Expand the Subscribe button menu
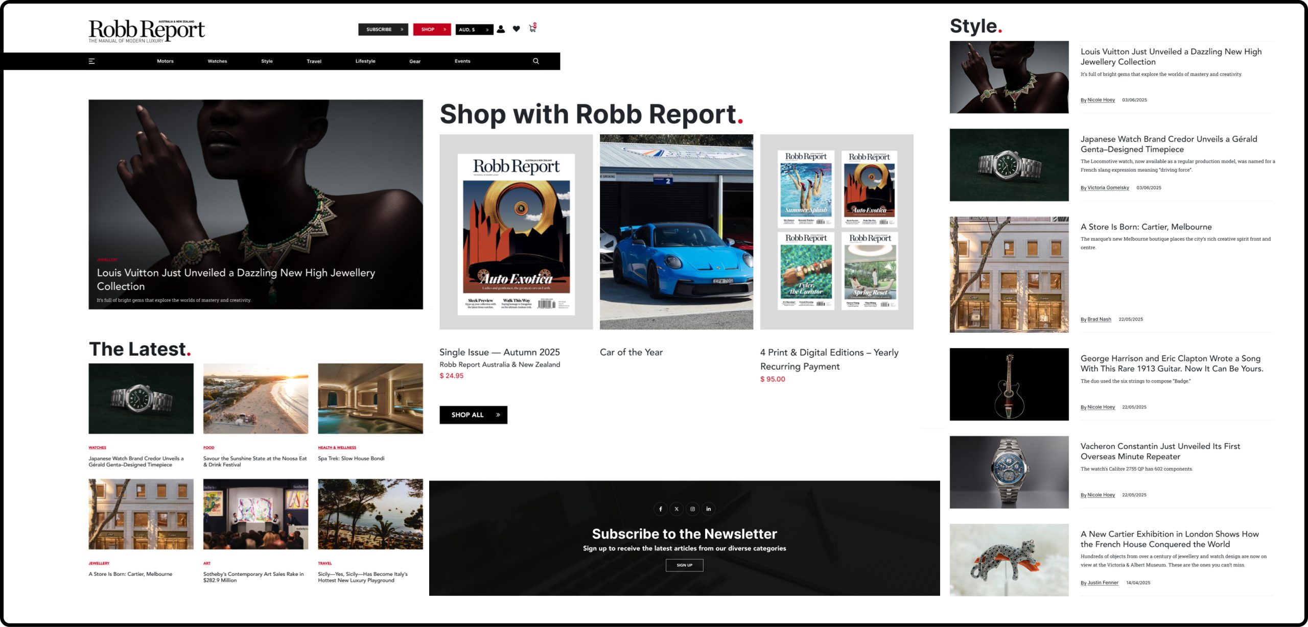 [x=383, y=30]
